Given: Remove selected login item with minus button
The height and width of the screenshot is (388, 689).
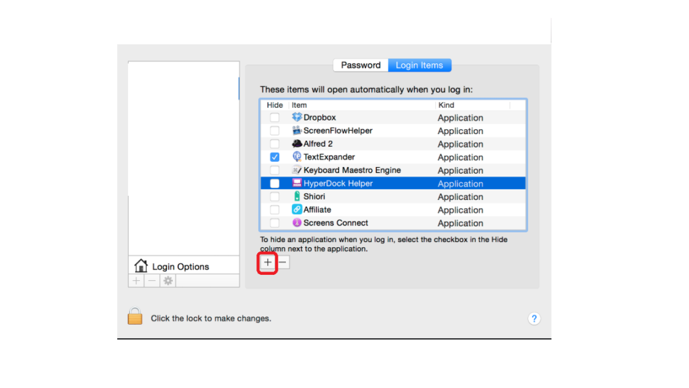Looking at the screenshot, I should click(283, 263).
